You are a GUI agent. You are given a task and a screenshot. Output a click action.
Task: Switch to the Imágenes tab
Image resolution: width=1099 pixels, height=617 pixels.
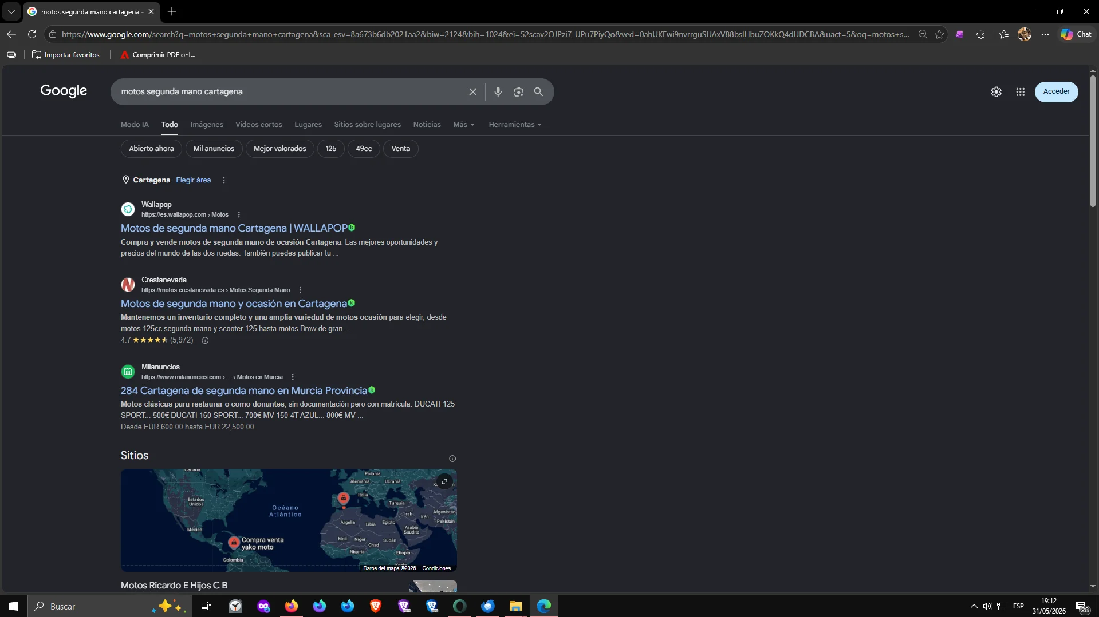[x=207, y=125]
